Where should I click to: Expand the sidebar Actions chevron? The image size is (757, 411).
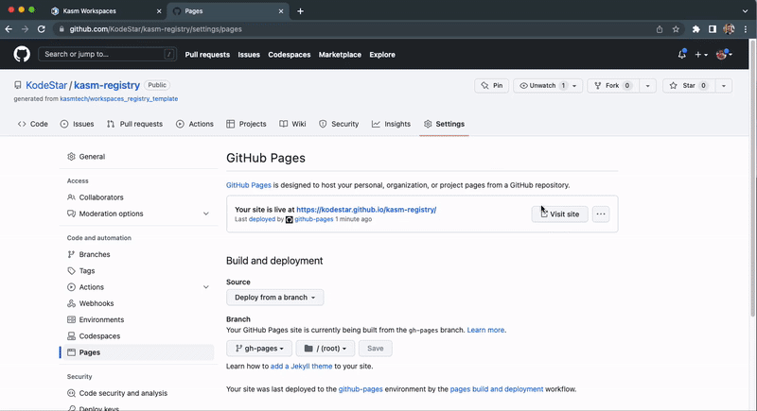(205, 286)
